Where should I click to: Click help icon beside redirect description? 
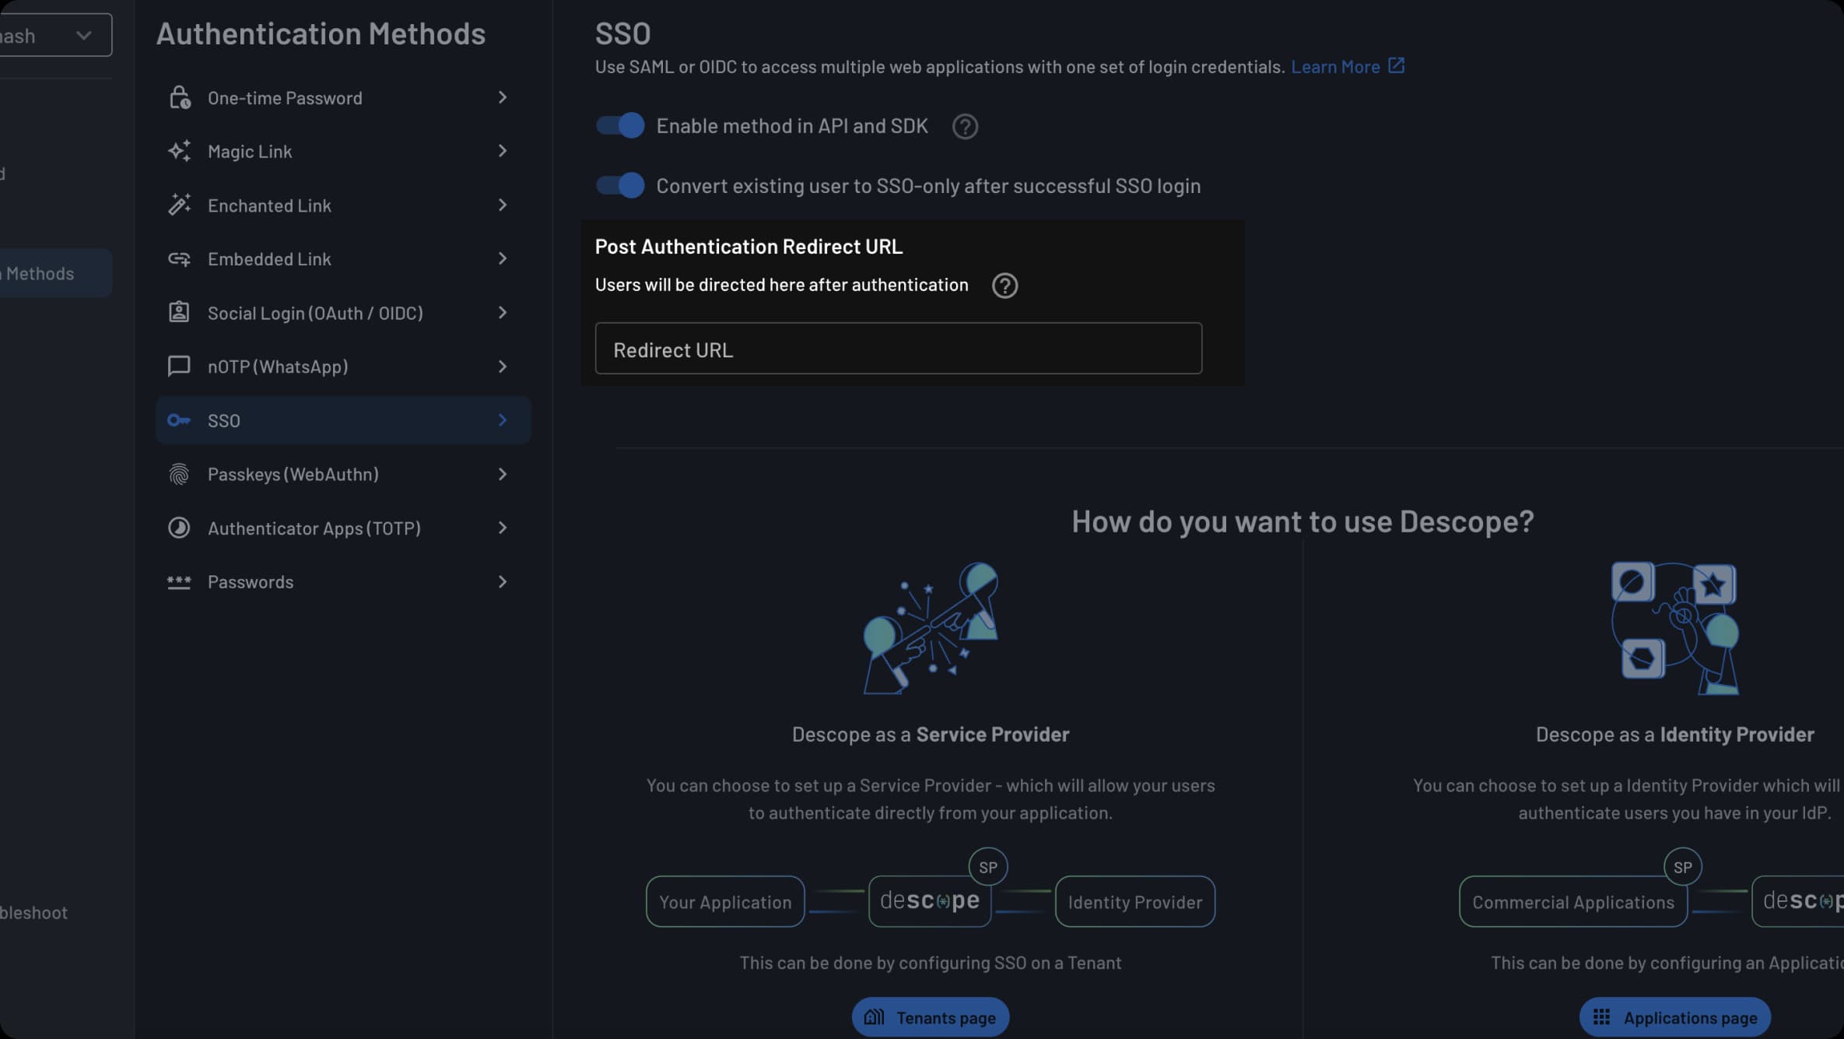1004,286
